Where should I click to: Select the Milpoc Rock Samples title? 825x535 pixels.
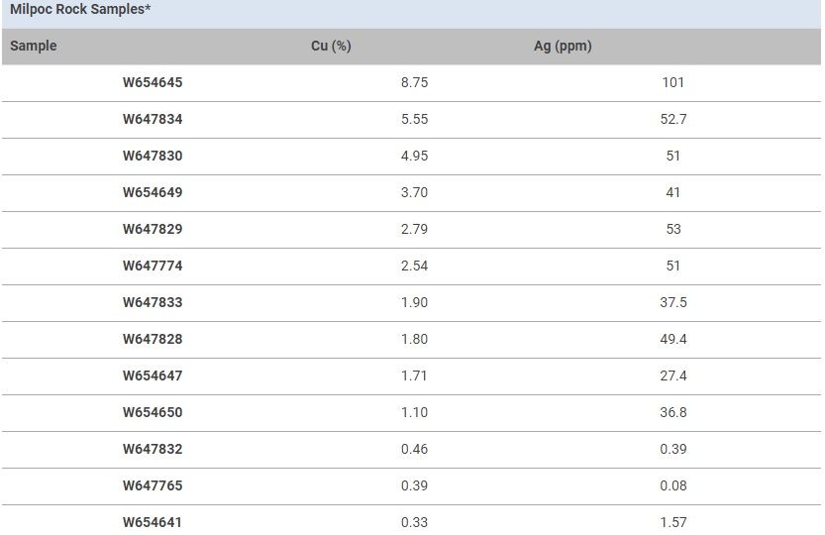(80, 9)
